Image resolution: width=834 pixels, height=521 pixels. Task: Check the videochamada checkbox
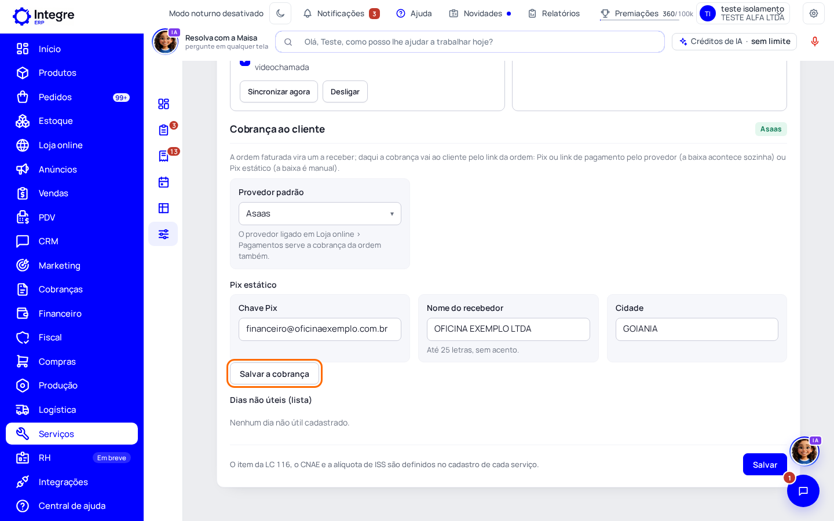pyautogui.click(x=245, y=61)
